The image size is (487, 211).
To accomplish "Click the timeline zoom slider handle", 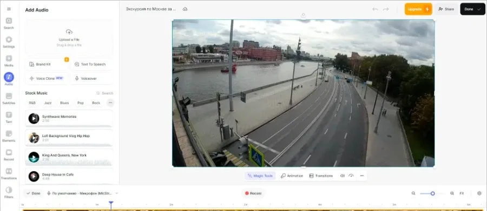I will (432, 193).
